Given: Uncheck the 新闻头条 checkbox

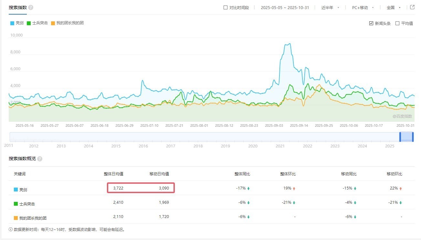Looking at the screenshot, I should (x=371, y=23).
